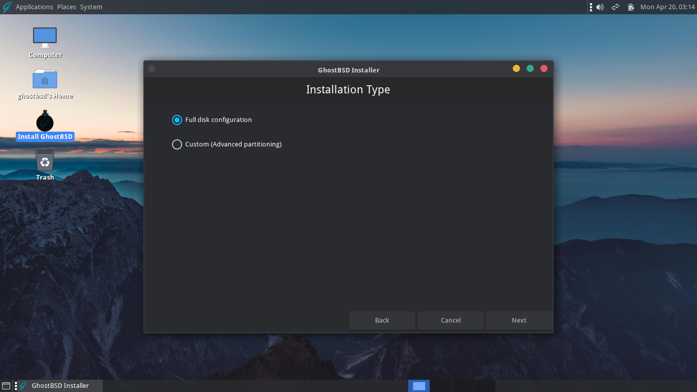
Task: Click the network connection icon in tray
Action: pyautogui.click(x=615, y=7)
